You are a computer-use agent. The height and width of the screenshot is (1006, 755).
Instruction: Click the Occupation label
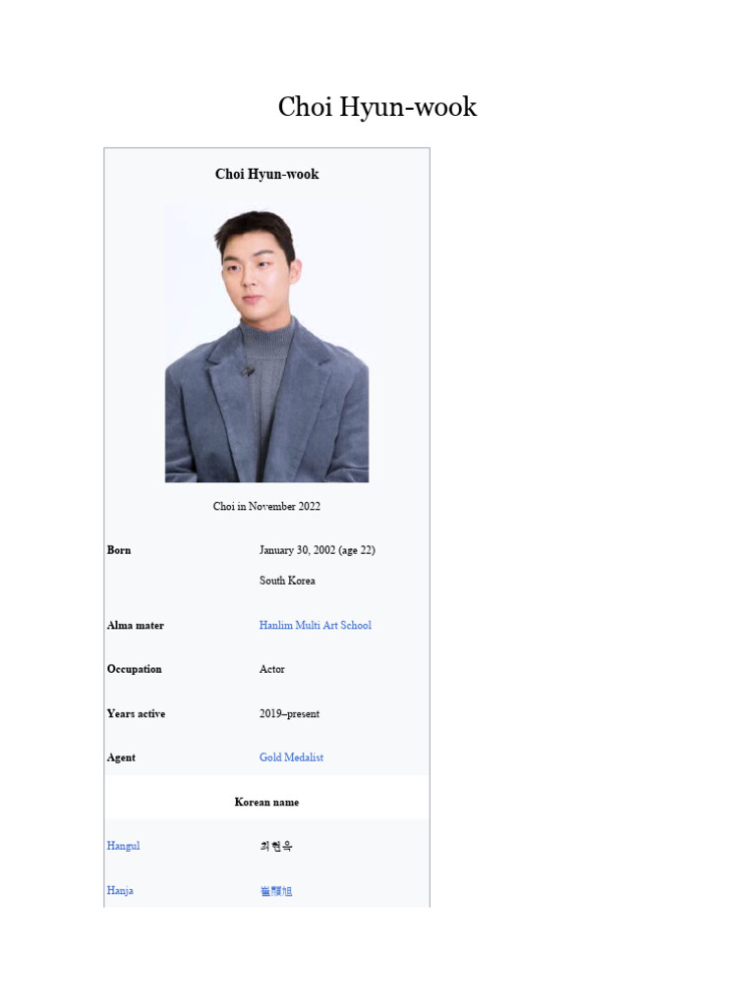click(x=134, y=668)
